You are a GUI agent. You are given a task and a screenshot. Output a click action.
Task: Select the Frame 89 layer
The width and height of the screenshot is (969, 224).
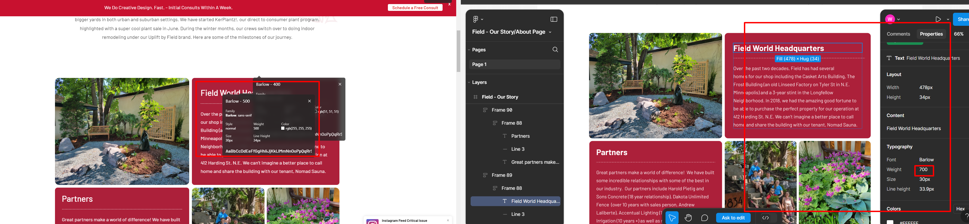coord(502,175)
